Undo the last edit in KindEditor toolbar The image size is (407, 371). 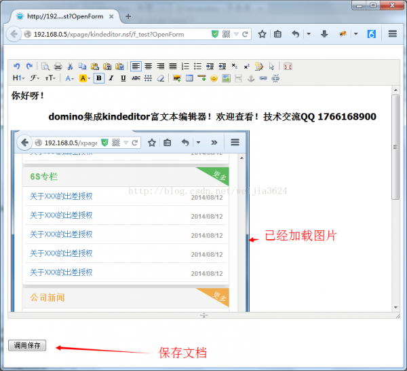pyautogui.click(x=17, y=67)
